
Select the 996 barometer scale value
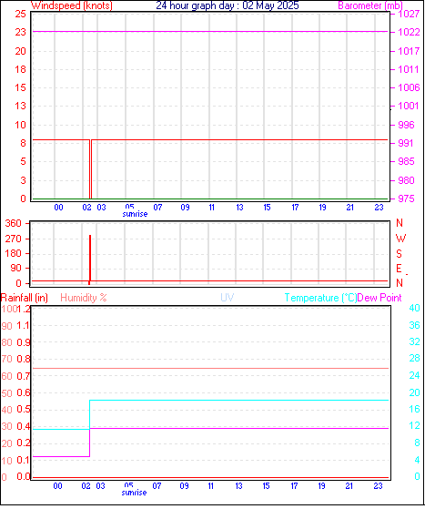(406, 125)
